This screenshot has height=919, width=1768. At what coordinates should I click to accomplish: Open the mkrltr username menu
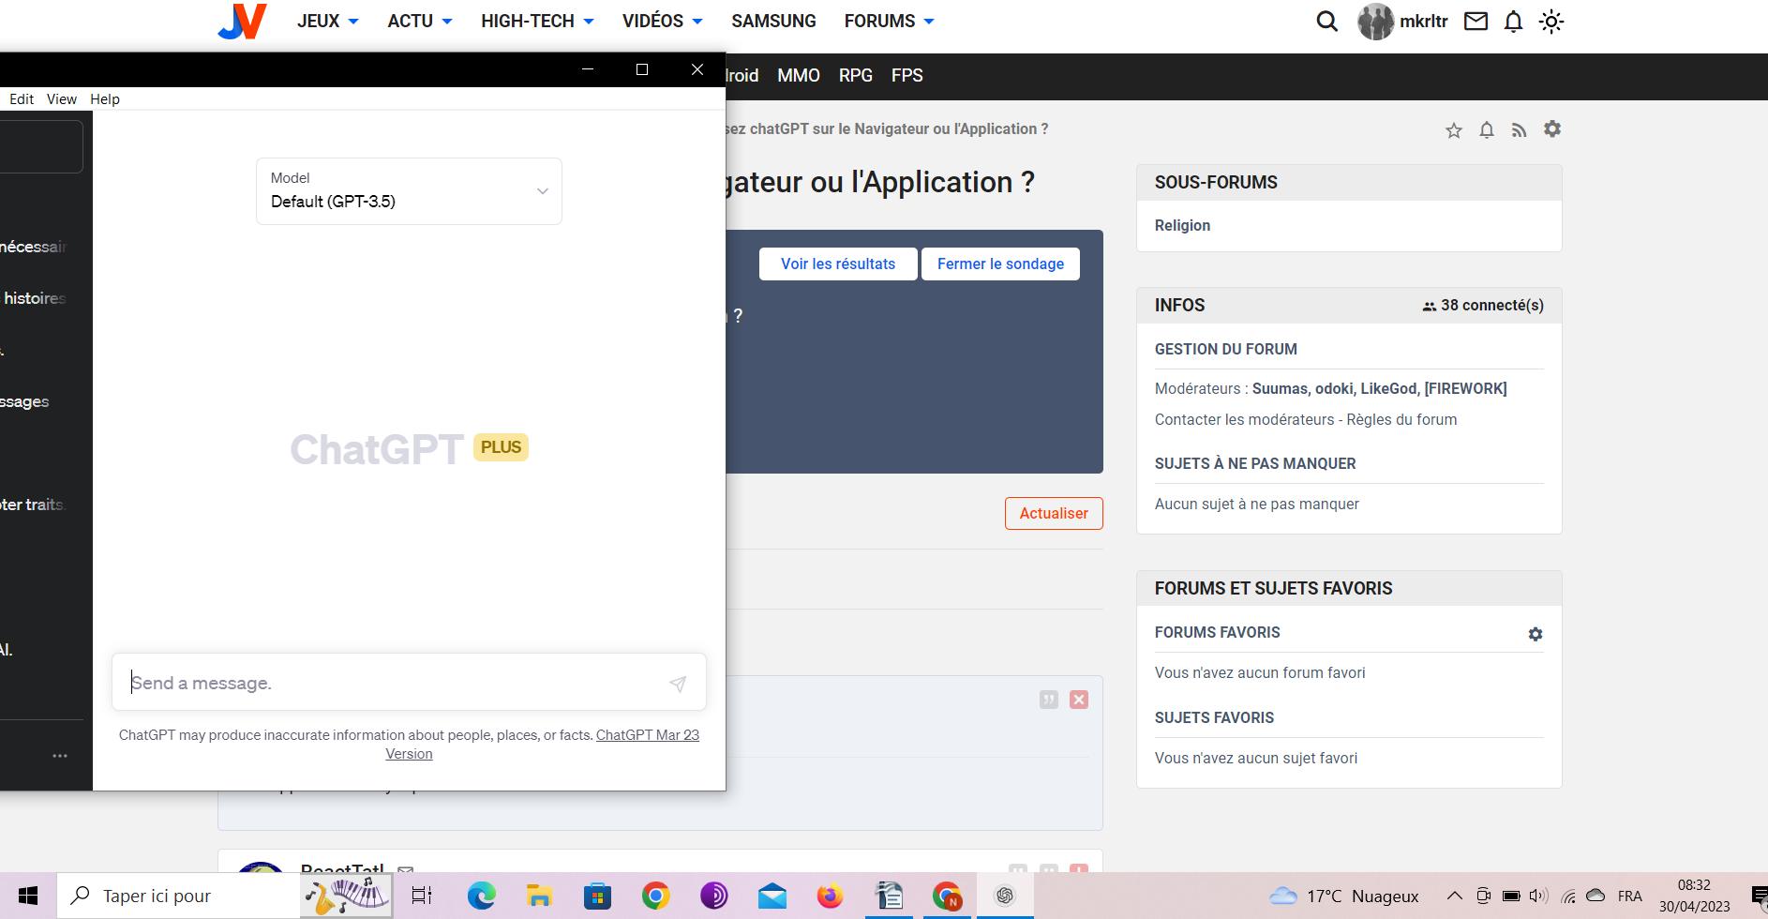click(1424, 21)
